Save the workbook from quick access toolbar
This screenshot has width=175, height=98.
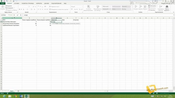pos(4,1)
